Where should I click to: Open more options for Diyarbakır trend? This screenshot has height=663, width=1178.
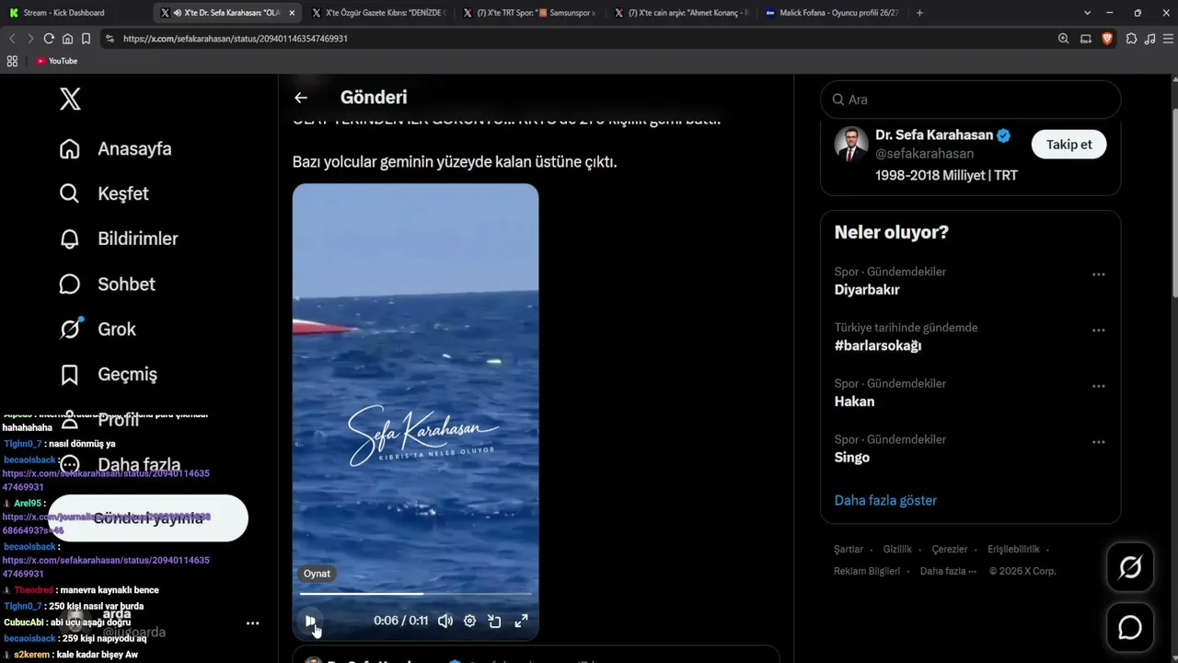point(1098,274)
